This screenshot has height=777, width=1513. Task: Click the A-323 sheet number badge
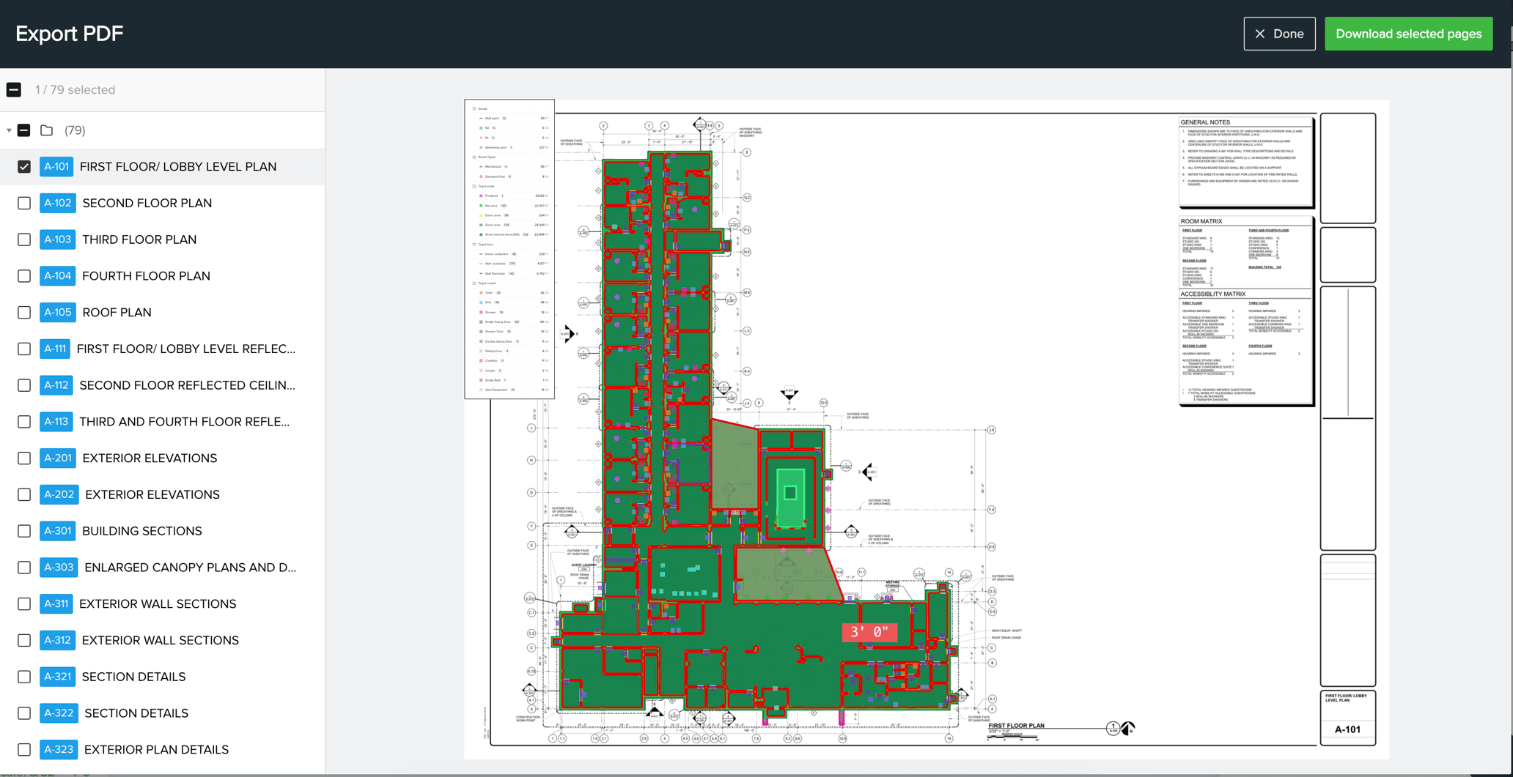coord(59,749)
